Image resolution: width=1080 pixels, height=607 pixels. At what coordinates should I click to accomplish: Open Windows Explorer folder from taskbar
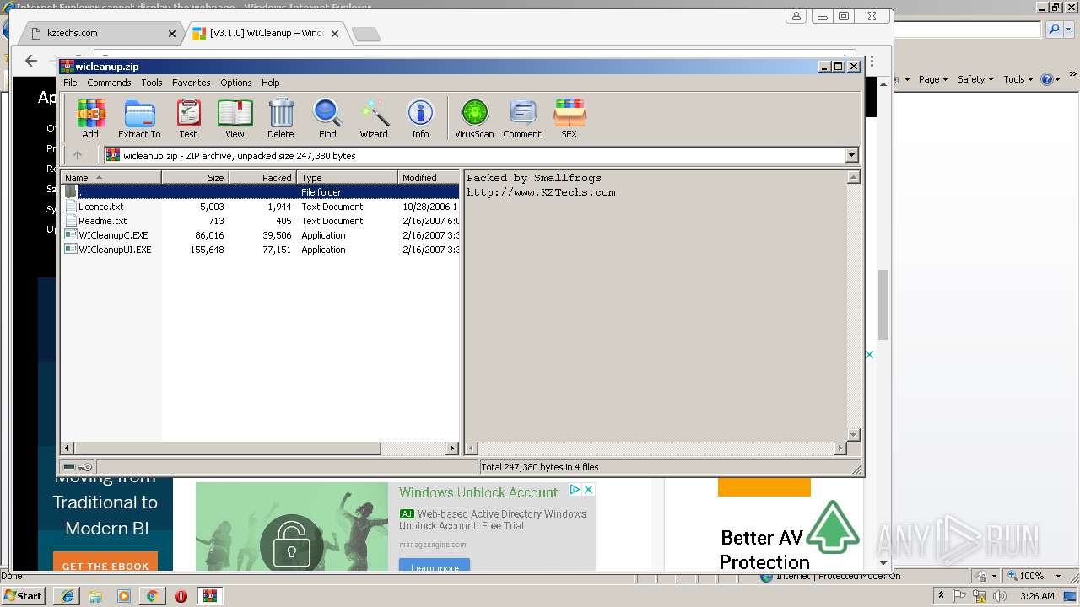tap(95, 596)
